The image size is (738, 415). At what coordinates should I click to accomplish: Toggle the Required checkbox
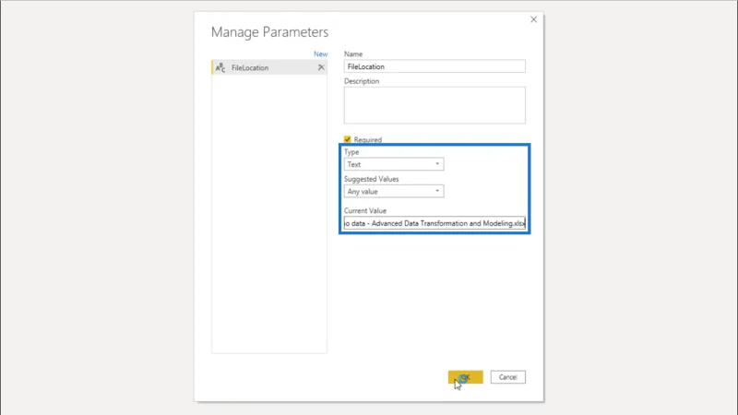point(348,139)
